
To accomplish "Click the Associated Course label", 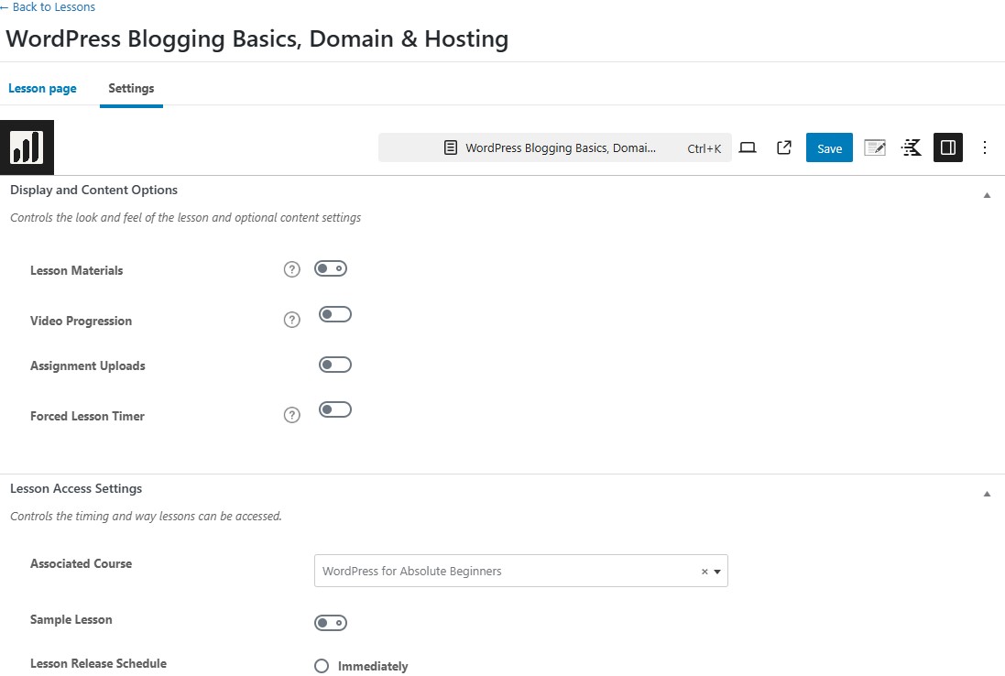I will pyautogui.click(x=81, y=564).
